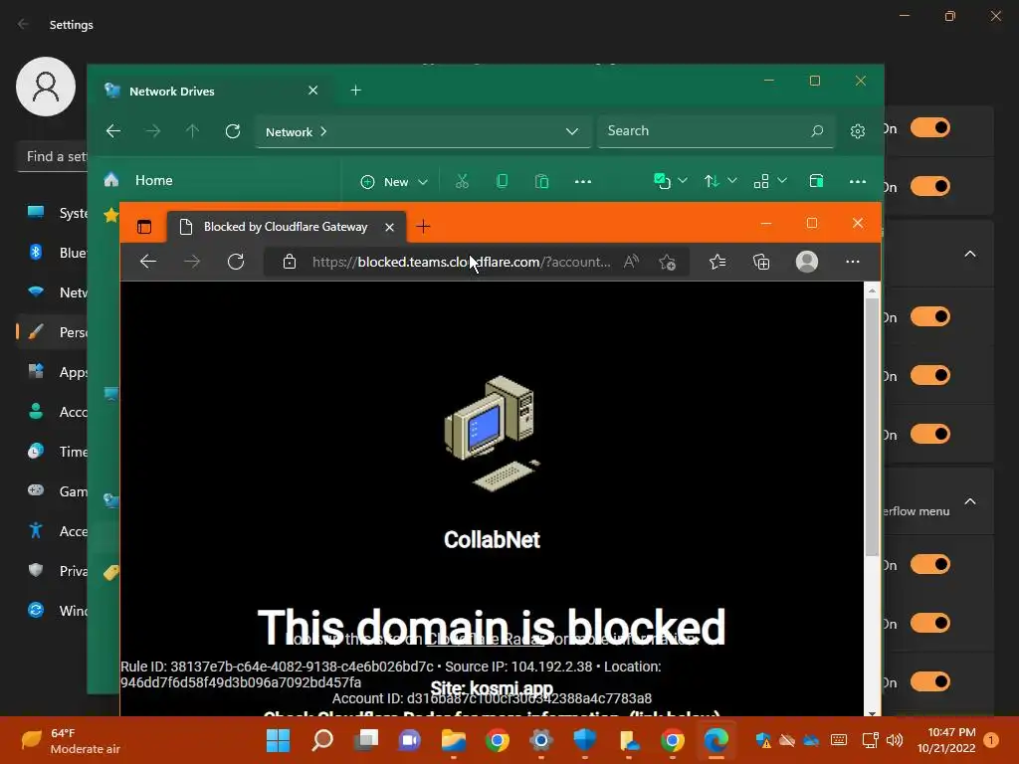Open the volume icon in system tray
Viewport: 1019px width, 764px height.
coord(895,740)
